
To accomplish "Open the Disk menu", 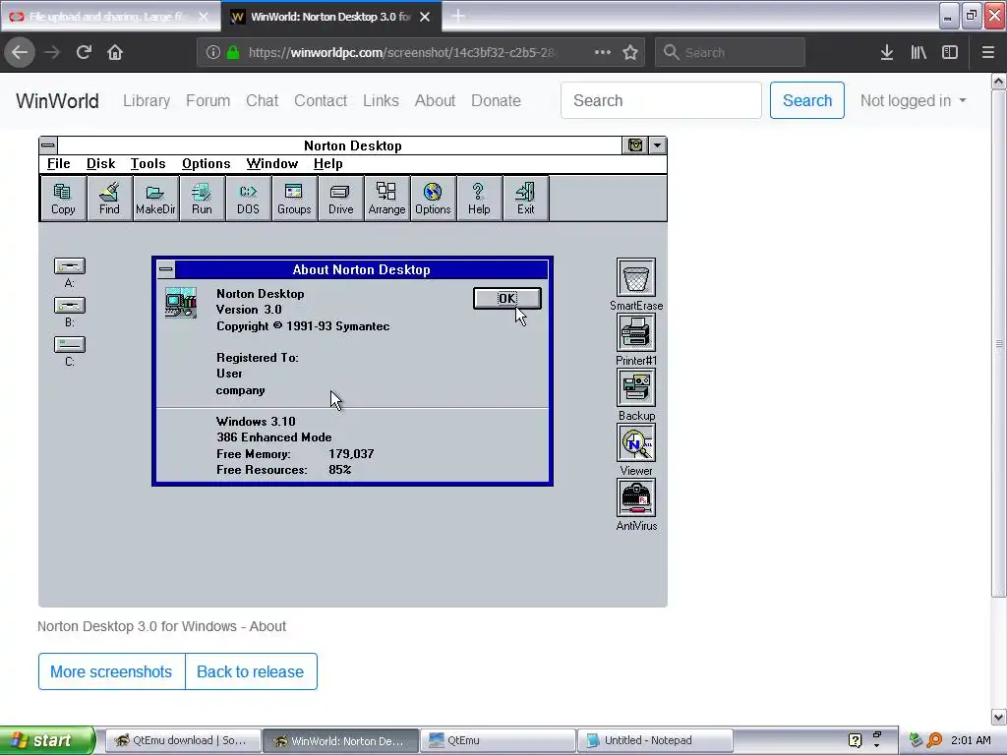I will (101, 164).
